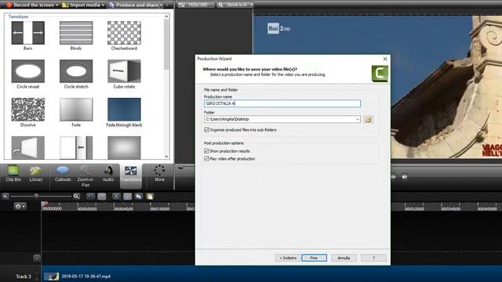502x282 pixels.
Task: Adjust the timeline zoom slider handle
Action: pos(36,196)
